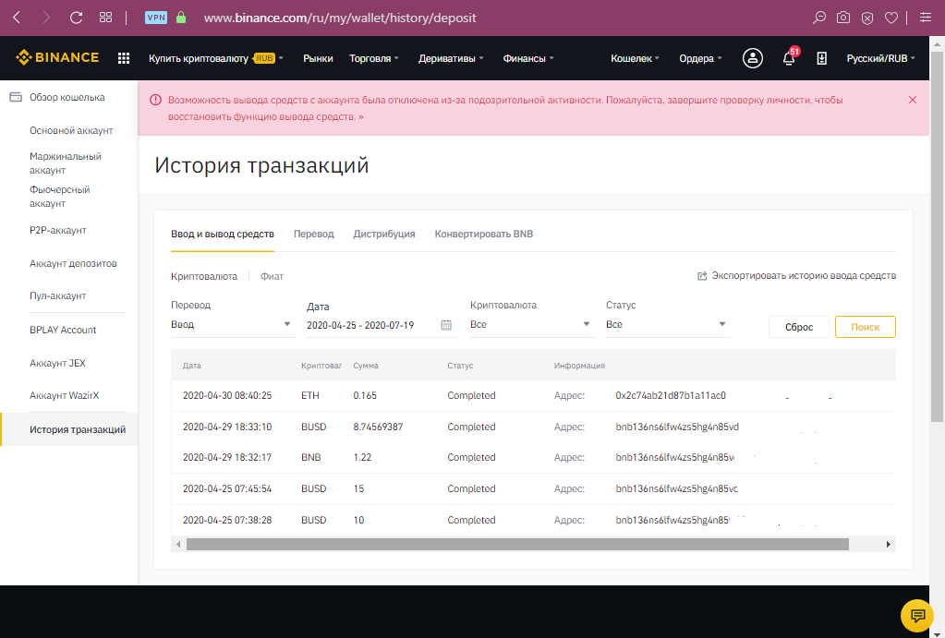
Task: Open the Рынки menu item
Action: pyautogui.click(x=318, y=58)
